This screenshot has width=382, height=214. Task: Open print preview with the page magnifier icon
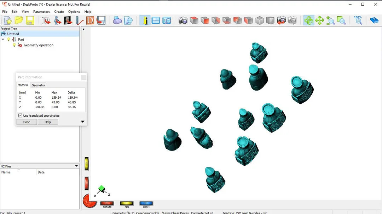(128, 20)
